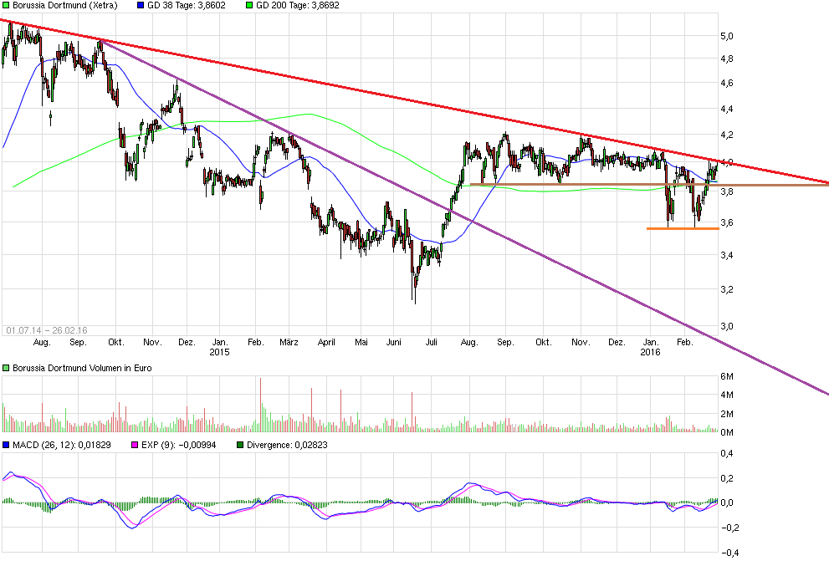Click the '4M' volume axis value
The image size is (829, 561).
[727, 395]
